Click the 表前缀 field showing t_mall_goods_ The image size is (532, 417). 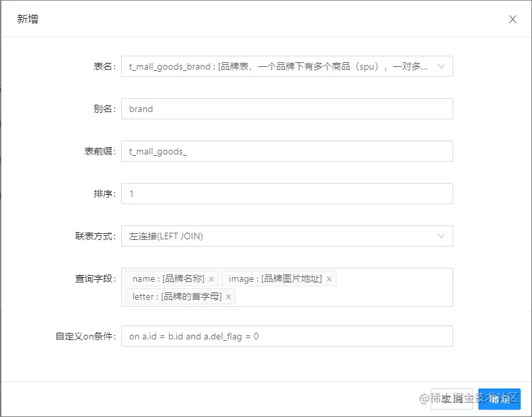(x=287, y=151)
